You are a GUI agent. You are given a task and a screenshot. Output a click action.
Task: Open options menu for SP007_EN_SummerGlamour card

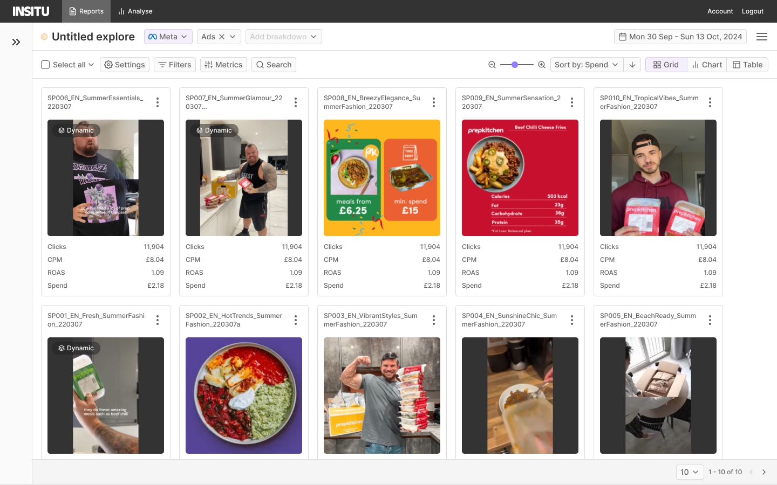tap(296, 102)
